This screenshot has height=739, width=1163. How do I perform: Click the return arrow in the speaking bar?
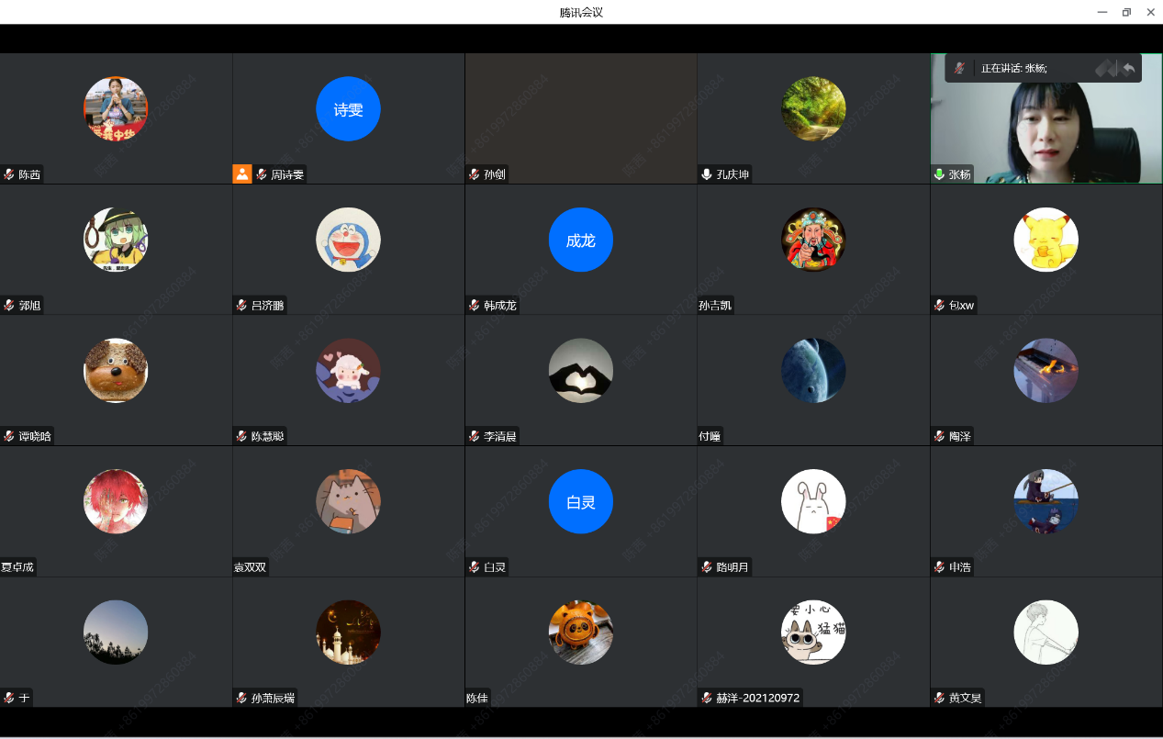(1128, 68)
